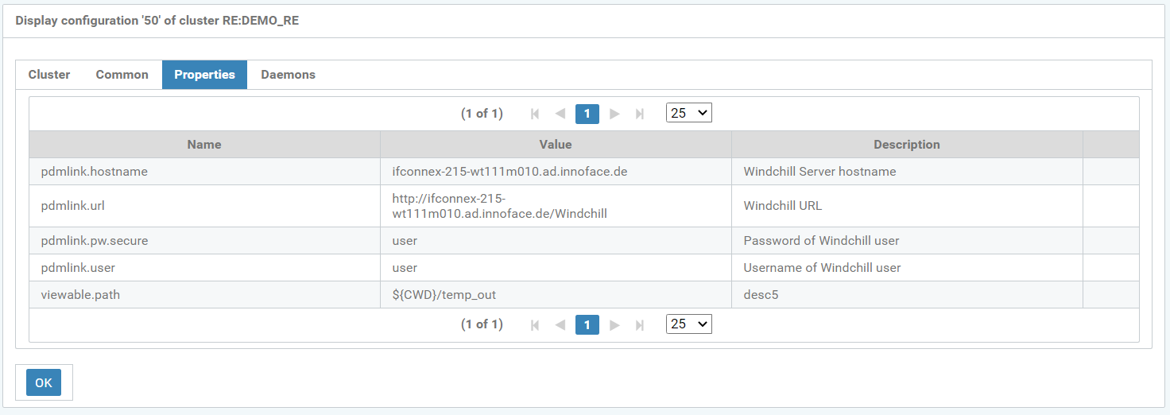Viewport: 1170px width, 415px height.
Task: Open top rows-per-page dropdown
Action: [688, 113]
